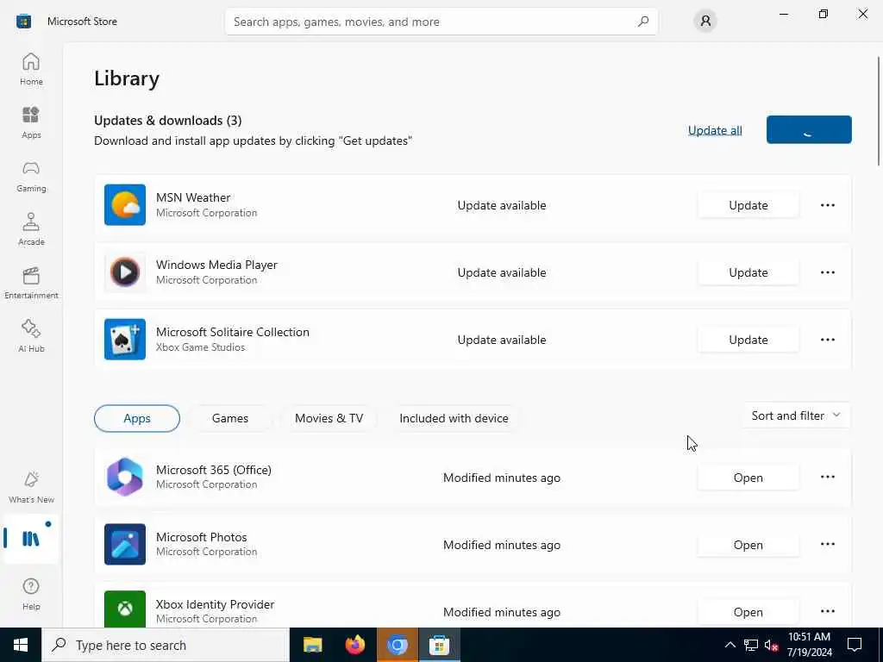
Task: Open Chrome from taskbar
Action: point(397,645)
